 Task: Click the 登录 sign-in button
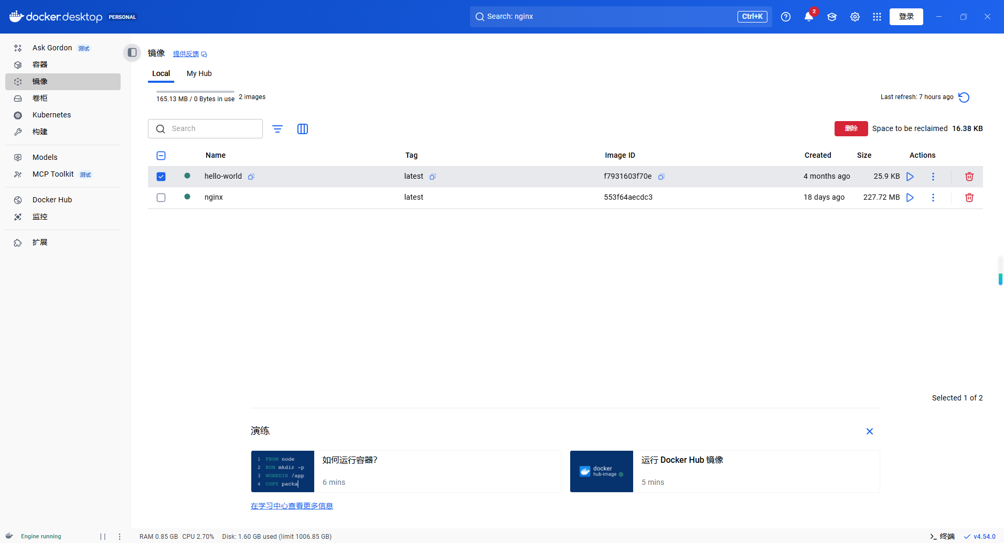906,17
